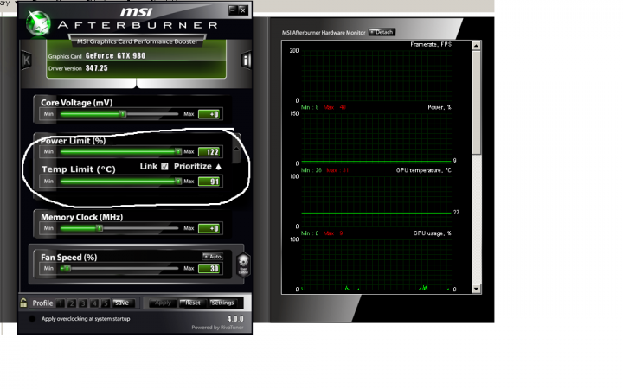
Task: Click the Powered by RivaTuner text
Action: (217, 328)
